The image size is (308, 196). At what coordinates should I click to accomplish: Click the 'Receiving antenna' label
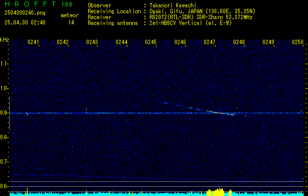coord(113,23)
